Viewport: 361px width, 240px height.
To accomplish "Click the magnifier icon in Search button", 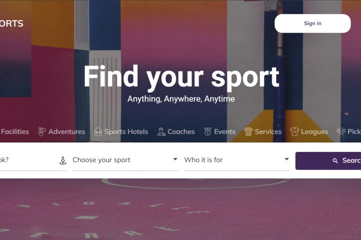I will [x=335, y=161].
